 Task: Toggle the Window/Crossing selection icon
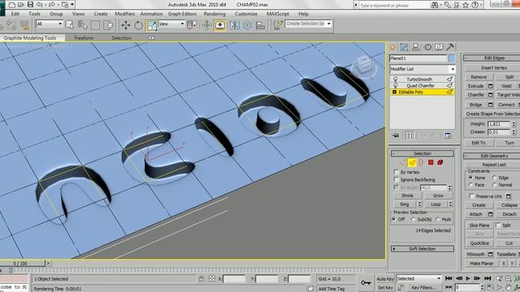[x=108, y=25]
